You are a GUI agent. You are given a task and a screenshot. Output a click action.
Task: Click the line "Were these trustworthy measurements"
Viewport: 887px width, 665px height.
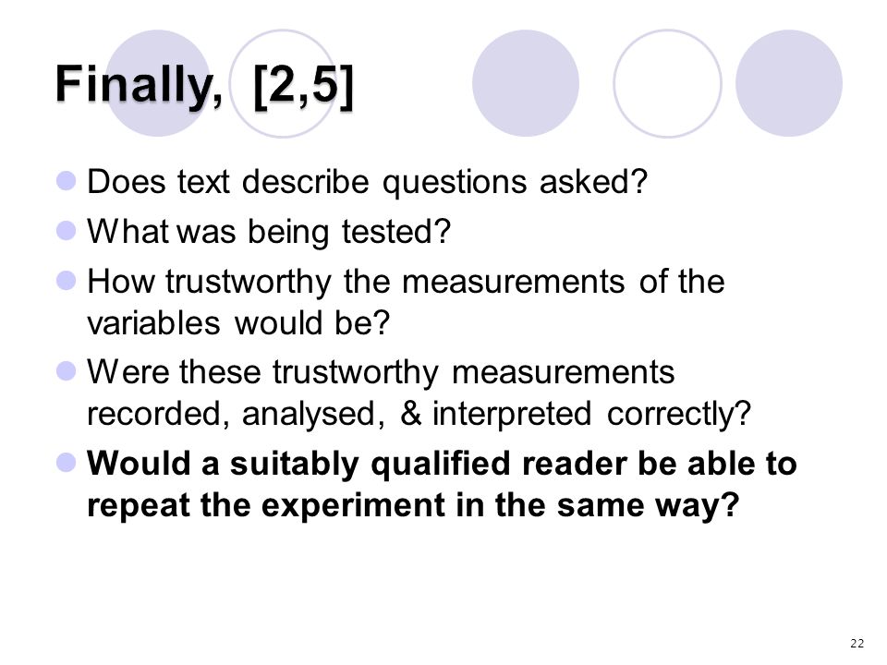click(x=381, y=372)
